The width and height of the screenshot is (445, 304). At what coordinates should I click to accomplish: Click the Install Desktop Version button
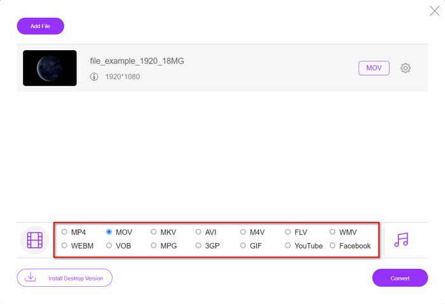pyautogui.click(x=64, y=278)
